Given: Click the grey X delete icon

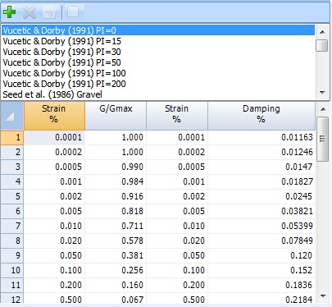Looking at the screenshot, I should pos(30,12).
